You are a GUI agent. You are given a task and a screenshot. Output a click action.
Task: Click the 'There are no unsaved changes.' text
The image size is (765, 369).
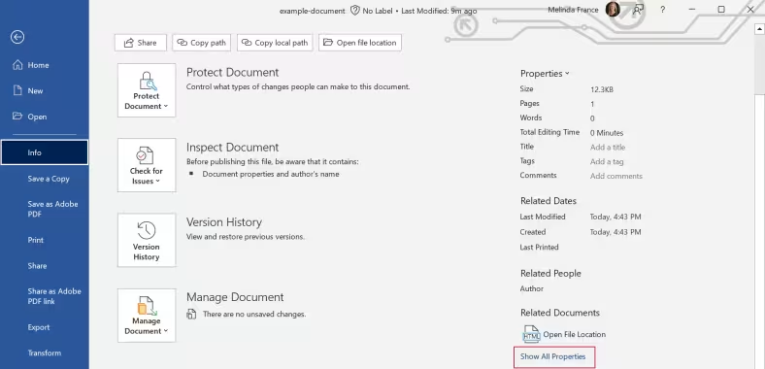point(254,315)
